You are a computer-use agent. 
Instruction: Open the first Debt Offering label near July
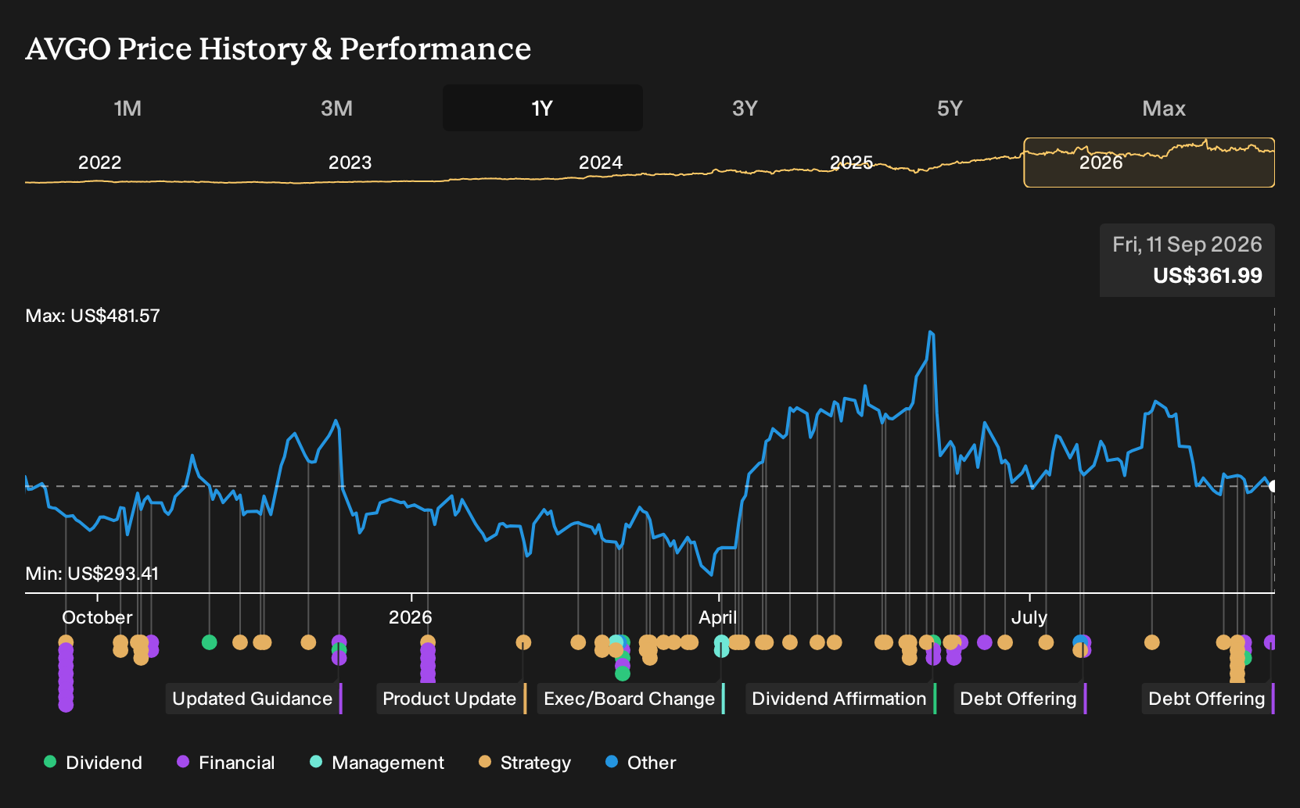(x=1019, y=699)
